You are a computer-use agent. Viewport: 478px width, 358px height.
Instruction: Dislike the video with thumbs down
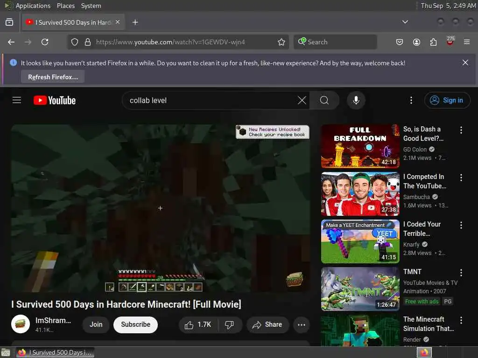[230, 325]
